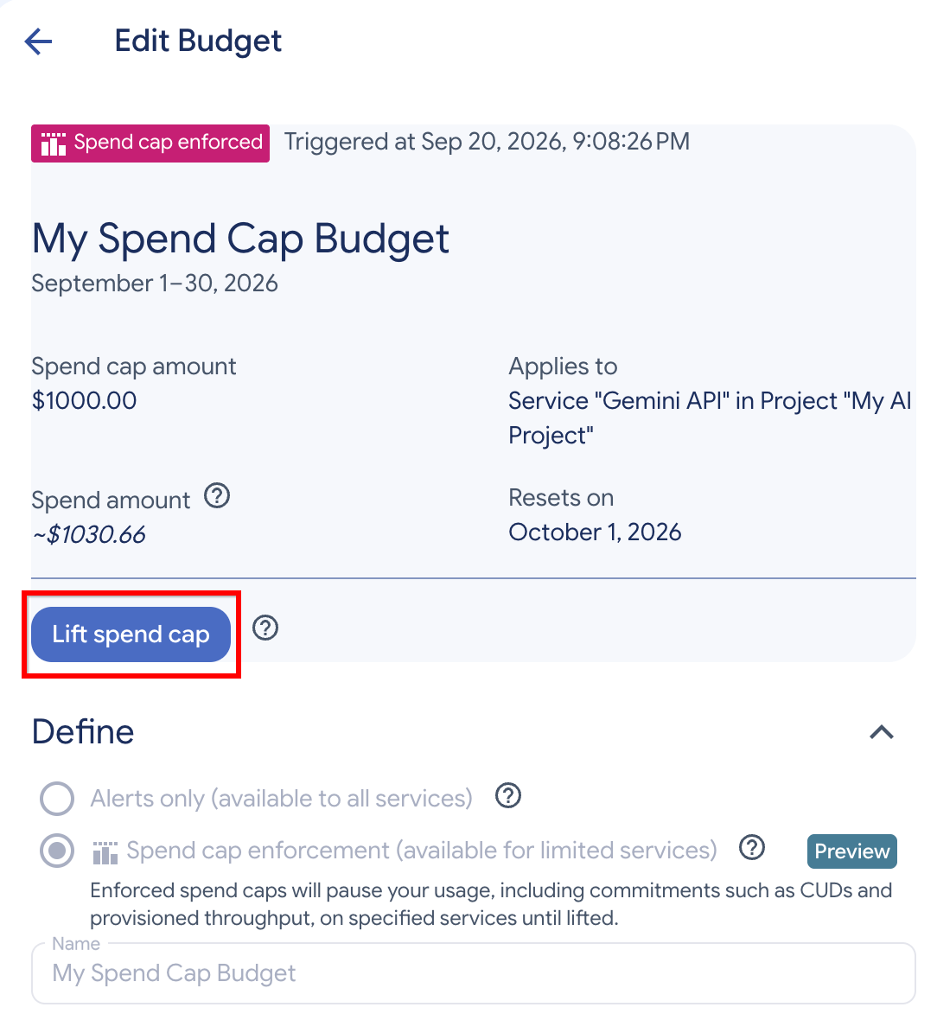937x1020 pixels.
Task: Collapse the Define section chevron
Action: coord(882,732)
